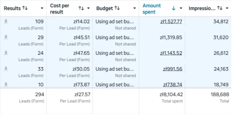This screenshot has height=115, width=232.
Task: Click the 34,812 impressions value
Action: (x=221, y=22)
